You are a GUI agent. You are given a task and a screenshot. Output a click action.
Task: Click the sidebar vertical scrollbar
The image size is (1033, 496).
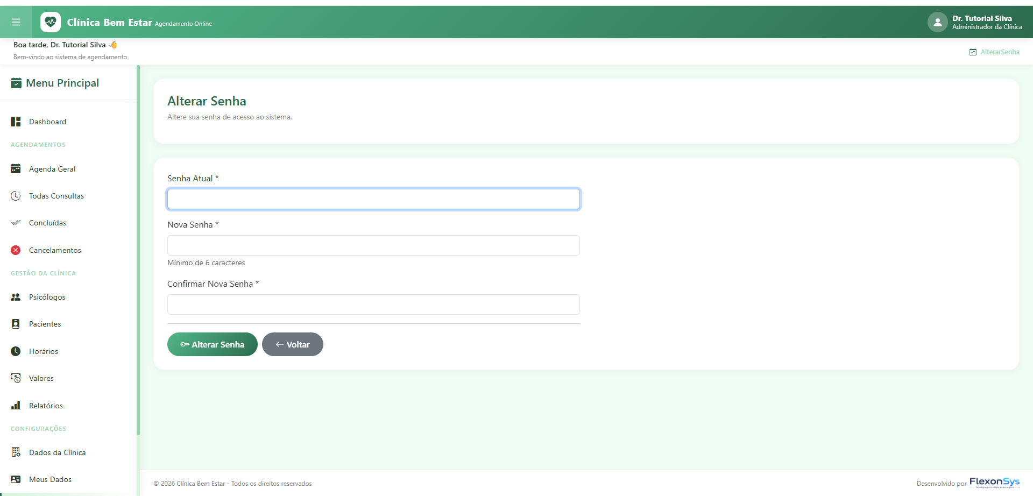tap(138, 250)
